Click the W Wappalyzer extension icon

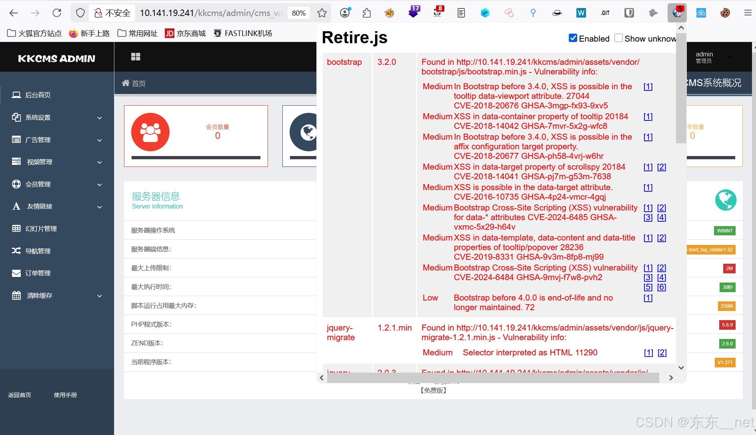[581, 13]
